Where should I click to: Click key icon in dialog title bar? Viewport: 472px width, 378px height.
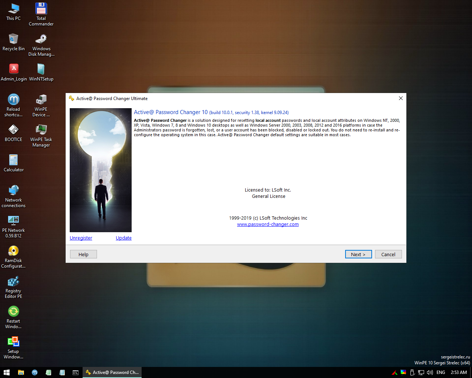pyautogui.click(x=72, y=98)
